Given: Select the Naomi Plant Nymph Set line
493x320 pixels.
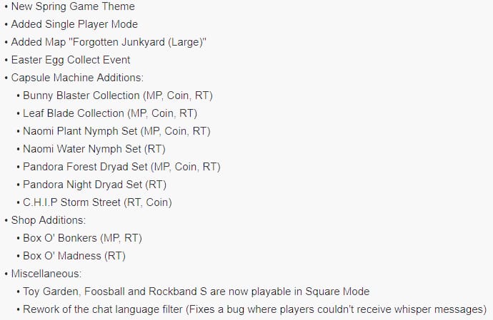Looking at the screenshot, I should point(116,131).
